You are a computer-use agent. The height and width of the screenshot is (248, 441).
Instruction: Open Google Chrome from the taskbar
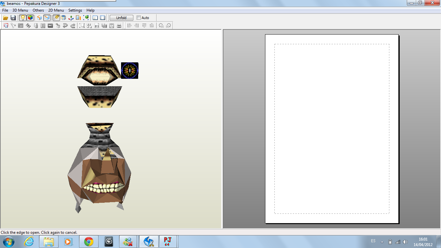tap(89, 242)
